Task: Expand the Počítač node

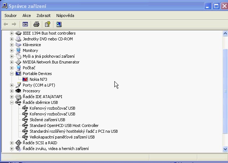Action: pos(12,68)
